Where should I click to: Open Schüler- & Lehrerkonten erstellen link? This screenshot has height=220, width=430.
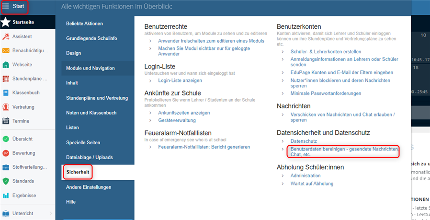(x=326, y=52)
